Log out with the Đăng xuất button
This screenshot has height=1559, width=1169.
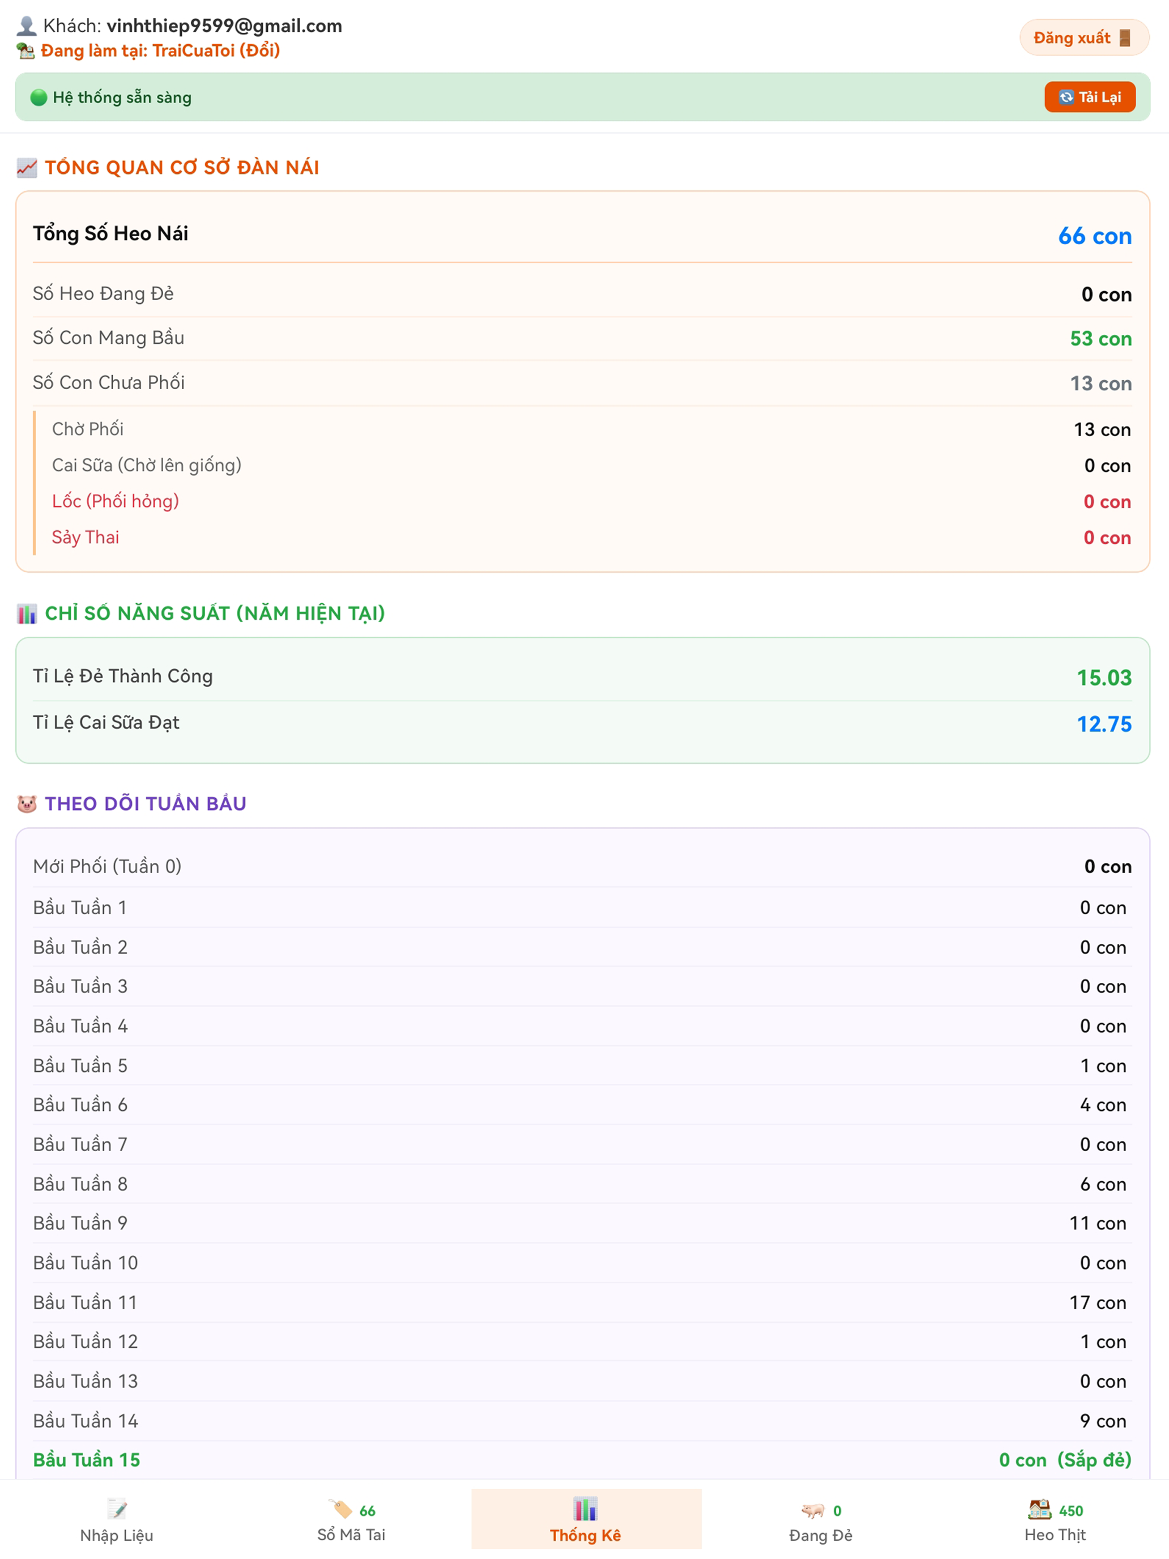tap(1083, 37)
